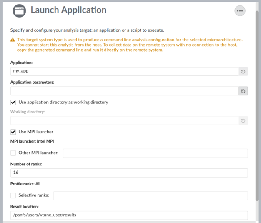Uncheck Use application directory as working directory
The height and width of the screenshot is (223, 261).
(13, 102)
